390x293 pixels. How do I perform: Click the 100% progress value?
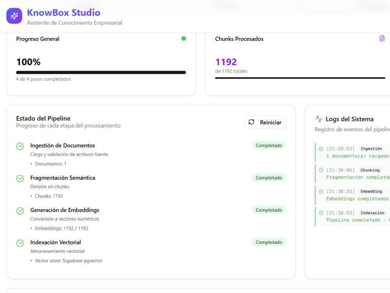tap(28, 62)
